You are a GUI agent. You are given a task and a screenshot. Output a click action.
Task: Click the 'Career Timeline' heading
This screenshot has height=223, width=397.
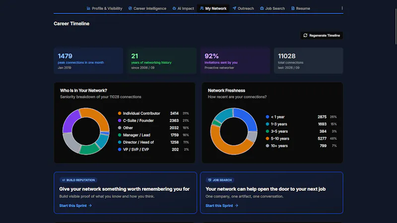[x=71, y=23]
